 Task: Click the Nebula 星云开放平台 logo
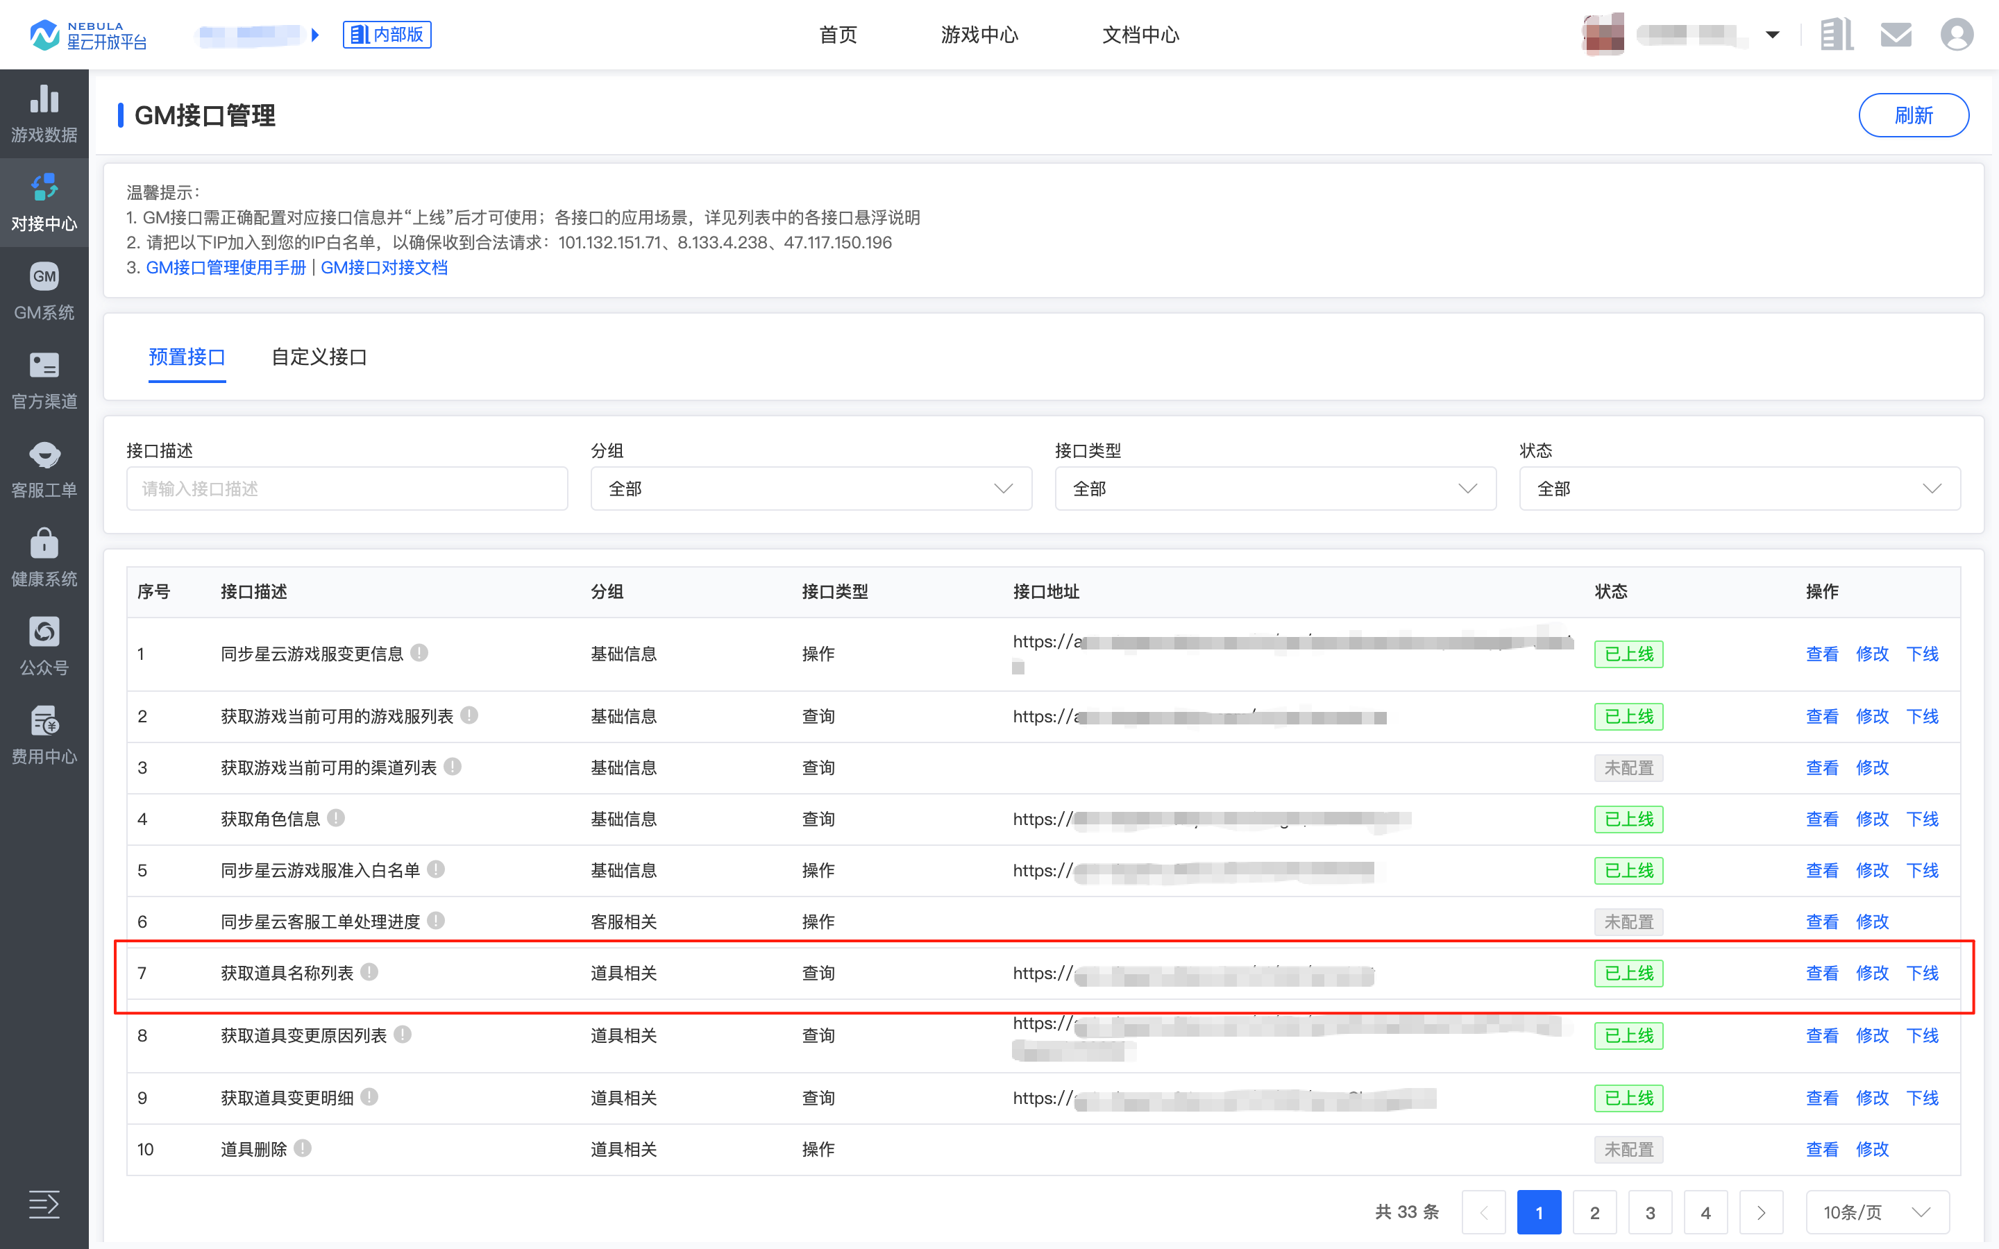(87, 35)
